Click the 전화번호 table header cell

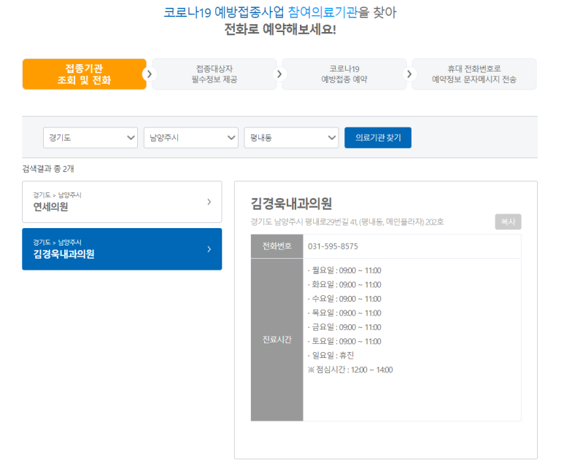coord(277,246)
